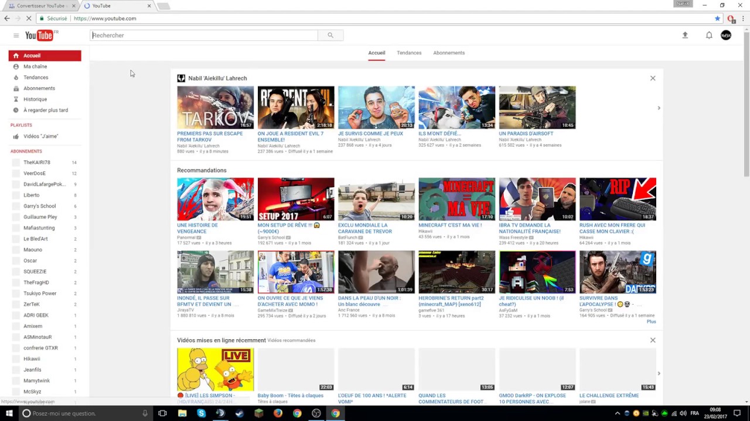This screenshot has width=750, height=421.
Task: Open the volume tray icon
Action: click(683, 413)
